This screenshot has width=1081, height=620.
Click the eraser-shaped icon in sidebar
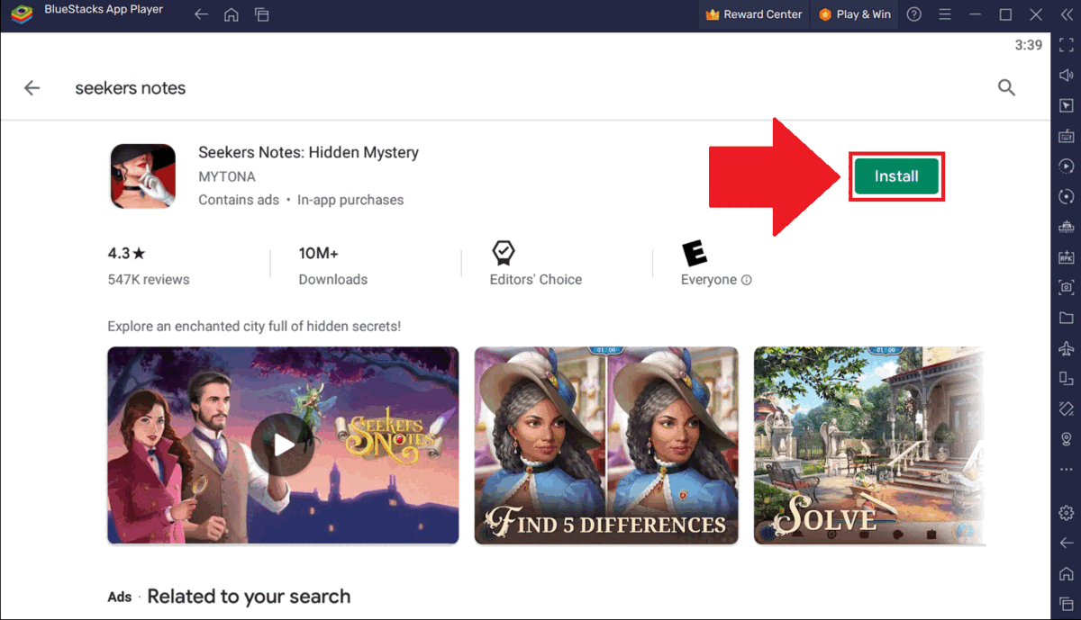coord(1067,409)
